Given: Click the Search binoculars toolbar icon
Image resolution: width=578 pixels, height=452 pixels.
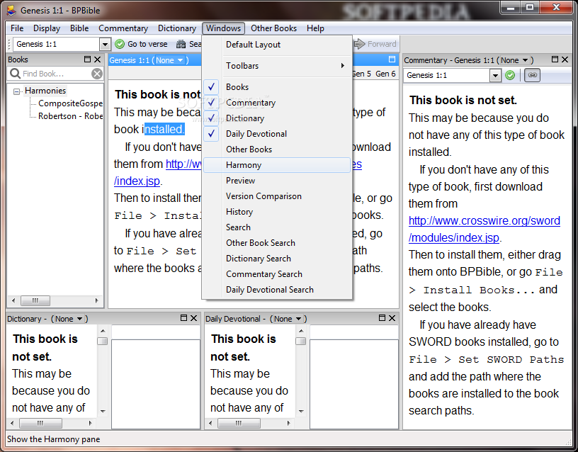Looking at the screenshot, I should coord(181,44).
